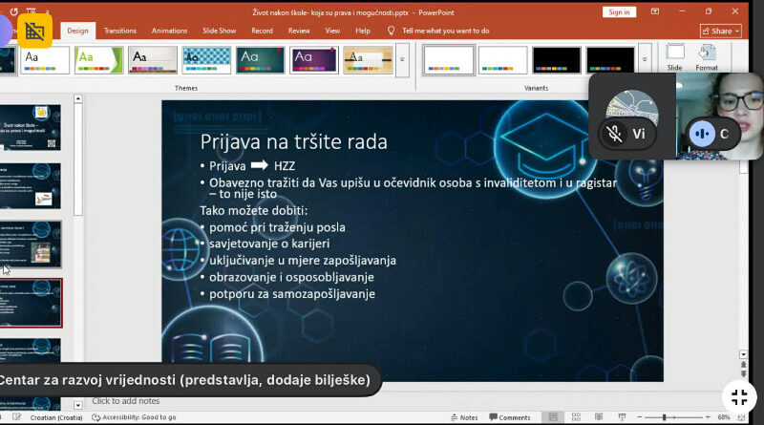Select the second slide thumbnail with logo
Image resolution: width=764 pixels, height=425 pixels.
point(31,185)
